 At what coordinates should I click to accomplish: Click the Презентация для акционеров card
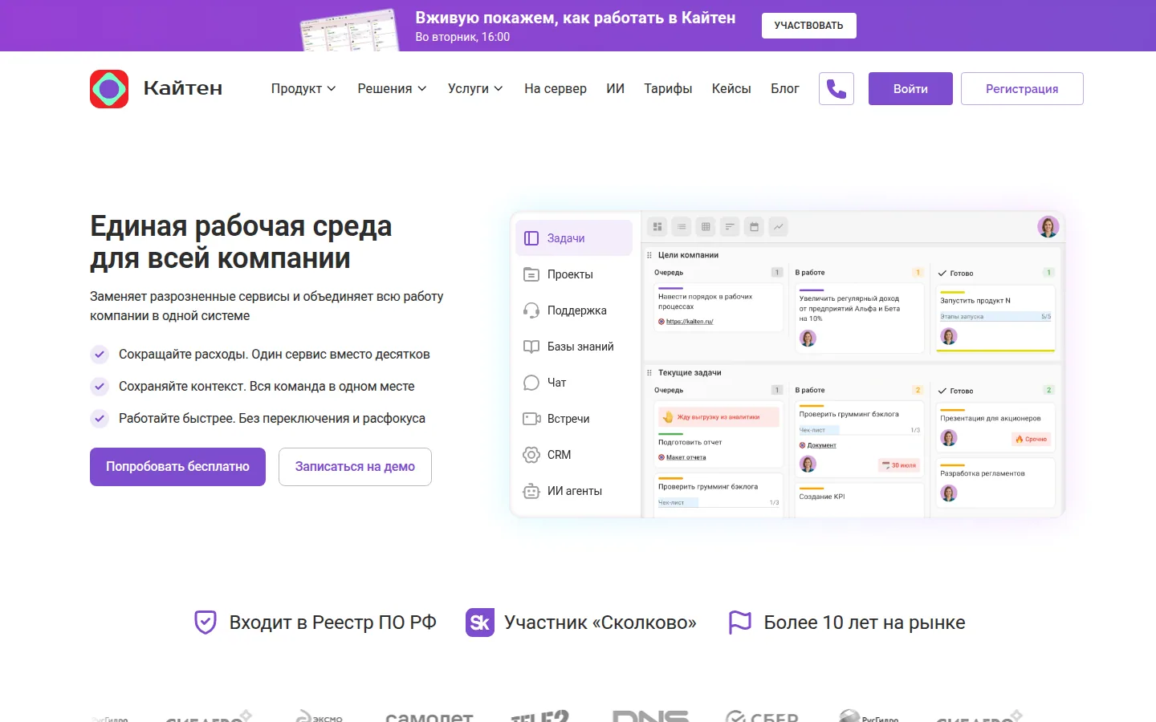995,428
